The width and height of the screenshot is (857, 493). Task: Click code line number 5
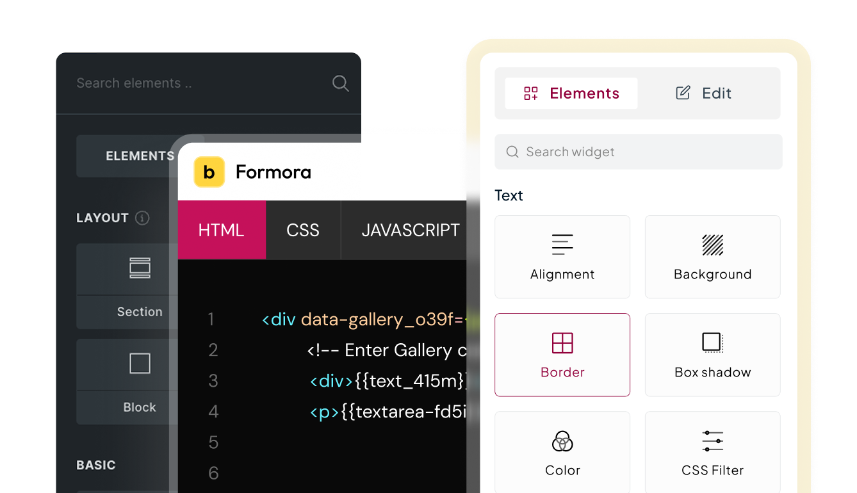coord(213,442)
